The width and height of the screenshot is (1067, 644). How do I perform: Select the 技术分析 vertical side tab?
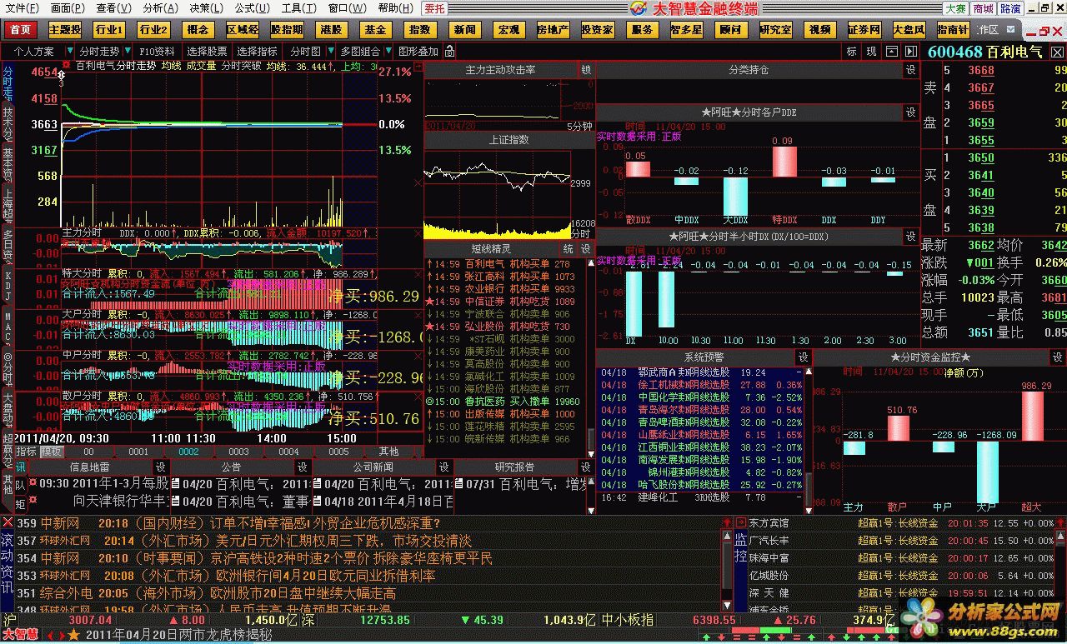(x=8, y=123)
